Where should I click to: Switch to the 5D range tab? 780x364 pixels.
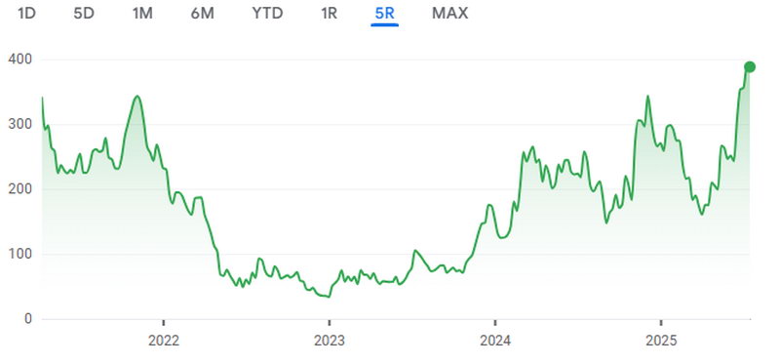(84, 14)
